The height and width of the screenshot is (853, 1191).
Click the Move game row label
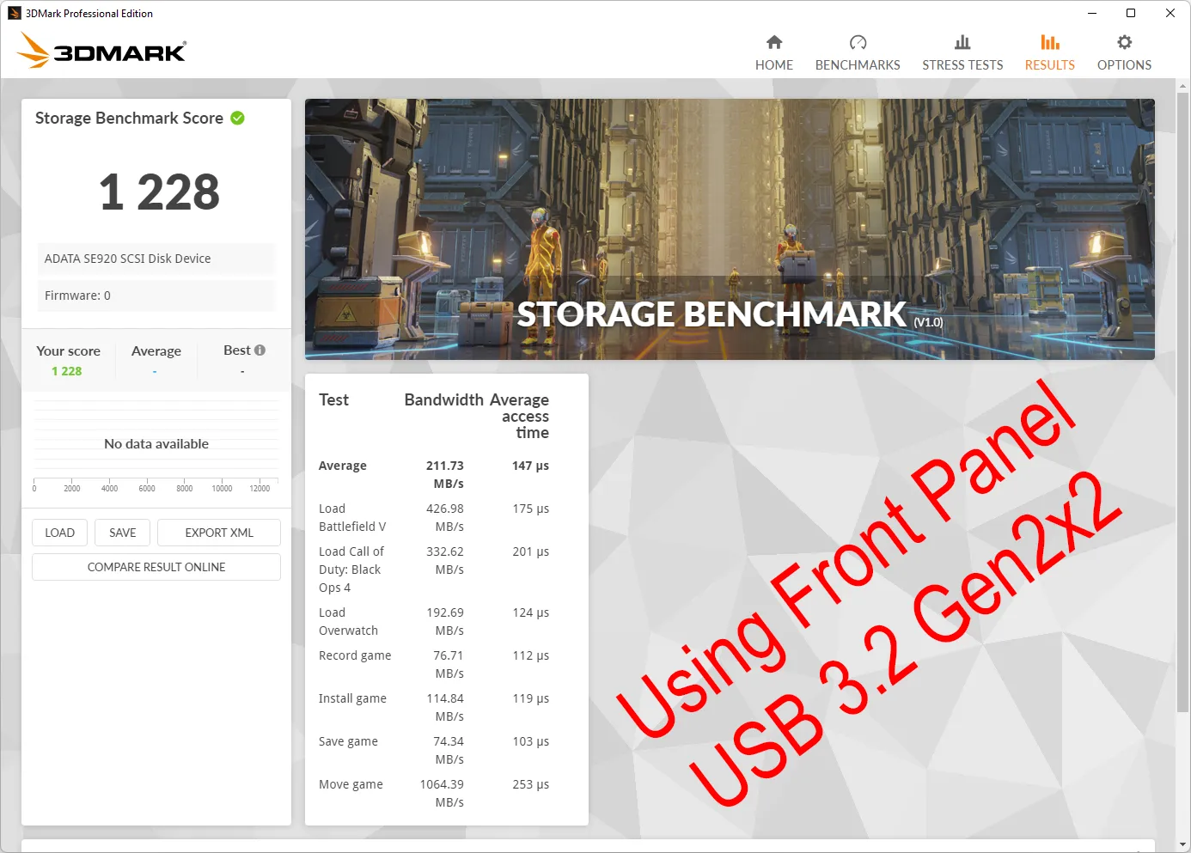coord(351,784)
